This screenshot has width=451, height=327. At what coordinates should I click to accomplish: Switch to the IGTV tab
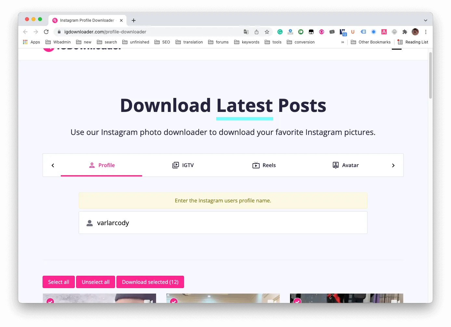pos(183,165)
